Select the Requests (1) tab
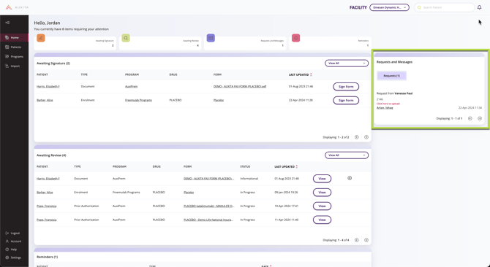The height and width of the screenshot is (267, 490). (391, 76)
